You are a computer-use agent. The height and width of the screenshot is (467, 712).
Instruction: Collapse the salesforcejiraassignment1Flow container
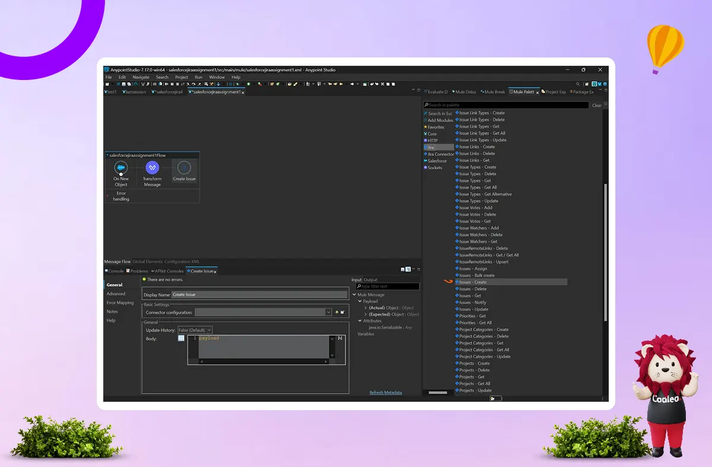(107, 155)
